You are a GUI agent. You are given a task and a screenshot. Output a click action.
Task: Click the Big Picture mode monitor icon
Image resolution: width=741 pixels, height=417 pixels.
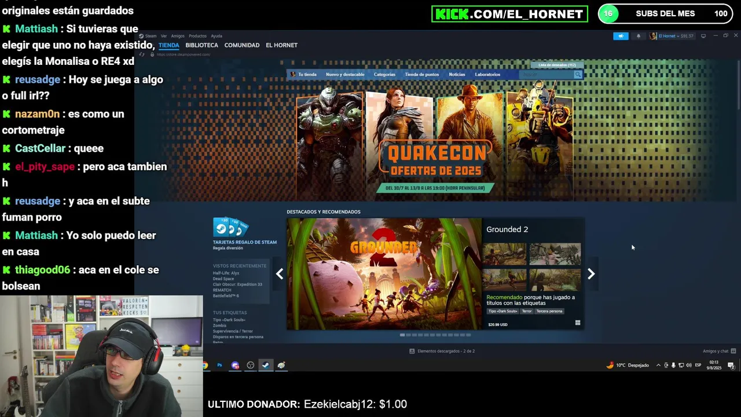(x=703, y=36)
